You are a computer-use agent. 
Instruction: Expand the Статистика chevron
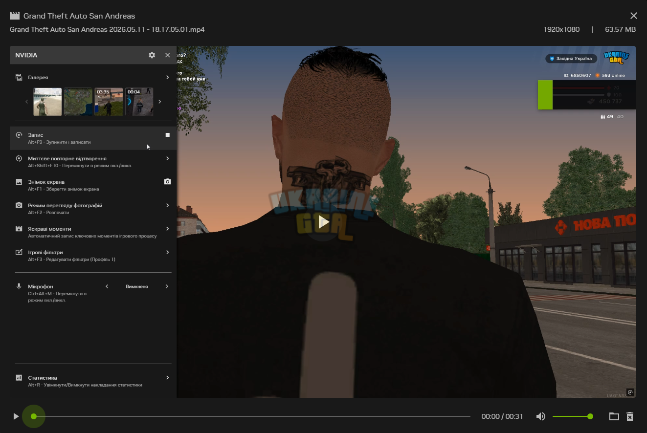(167, 378)
